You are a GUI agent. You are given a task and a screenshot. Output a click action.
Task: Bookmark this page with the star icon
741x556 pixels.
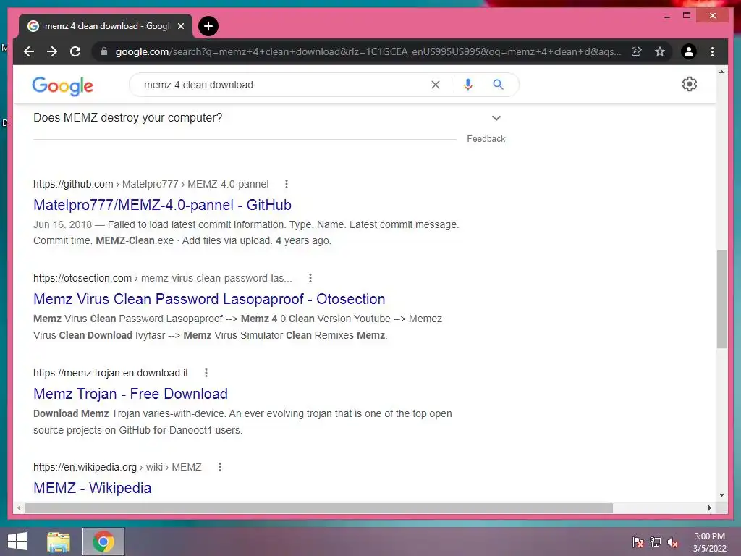coord(660,51)
